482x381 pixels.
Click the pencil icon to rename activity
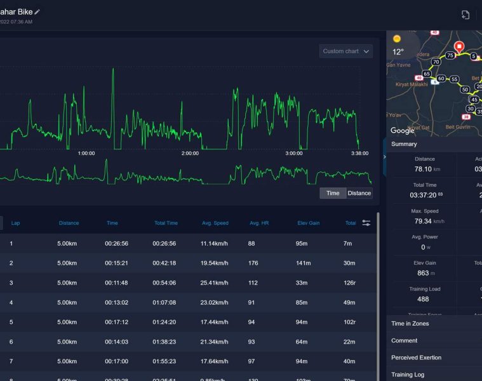tap(37, 12)
